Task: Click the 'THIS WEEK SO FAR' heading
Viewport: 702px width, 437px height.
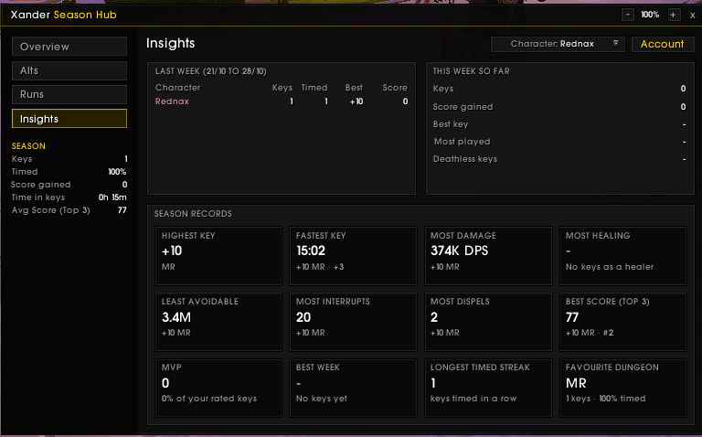Action: pyautogui.click(x=471, y=71)
